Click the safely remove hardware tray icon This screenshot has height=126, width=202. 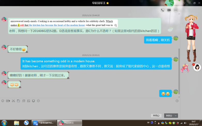point(166,123)
